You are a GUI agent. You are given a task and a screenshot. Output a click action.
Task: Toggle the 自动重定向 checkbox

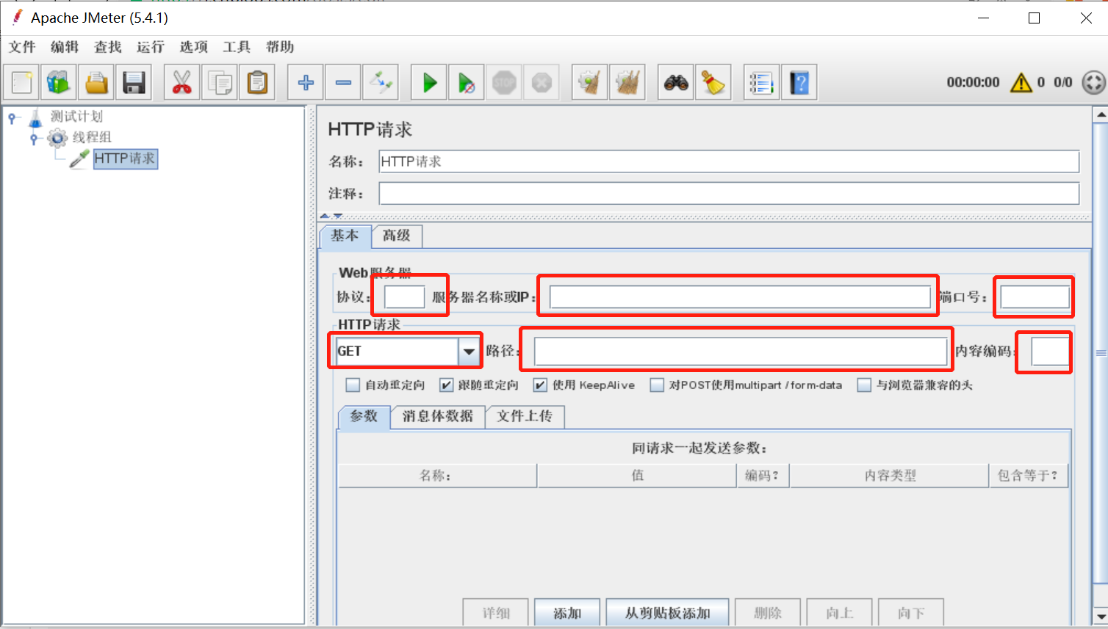point(353,385)
